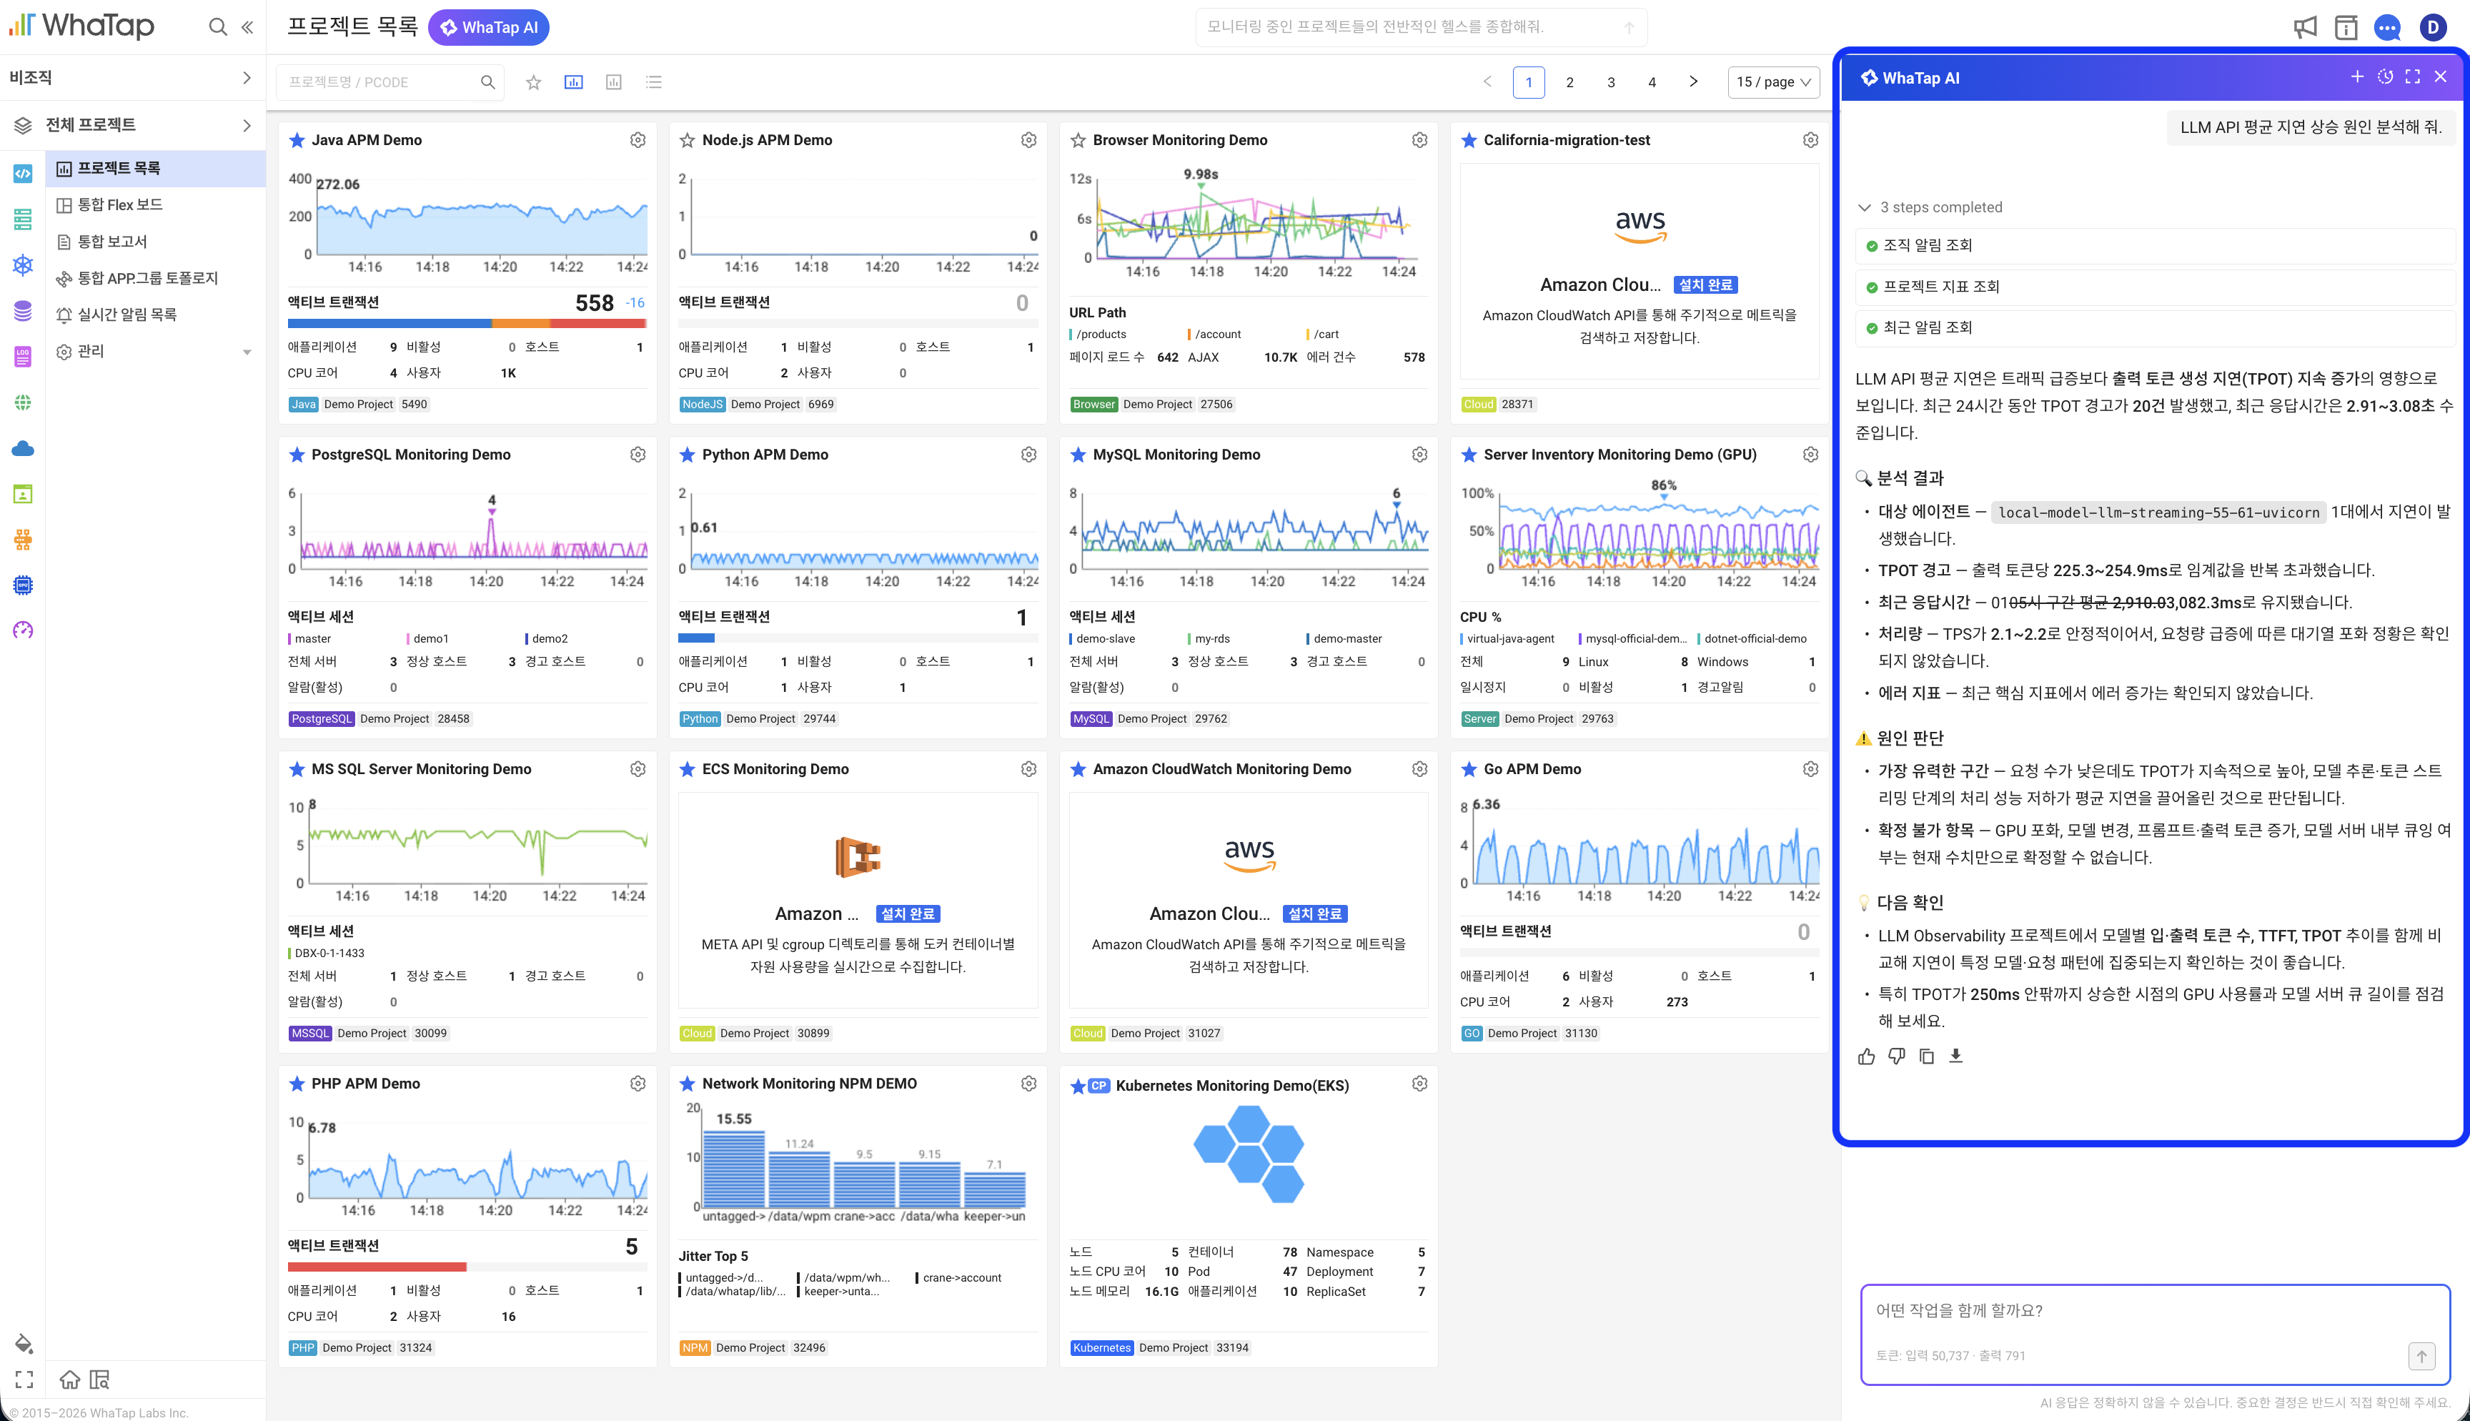
Task: Toggle favorite star on Node.js APM Demo
Action: (x=687, y=141)
